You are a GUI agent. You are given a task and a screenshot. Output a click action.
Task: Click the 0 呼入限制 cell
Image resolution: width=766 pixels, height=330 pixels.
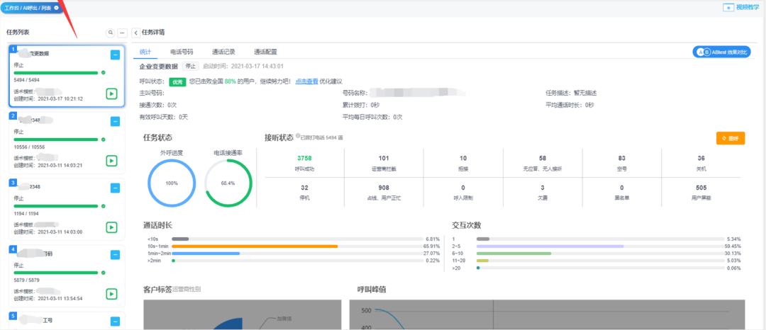pyautogui.click(x=463, y=192)
